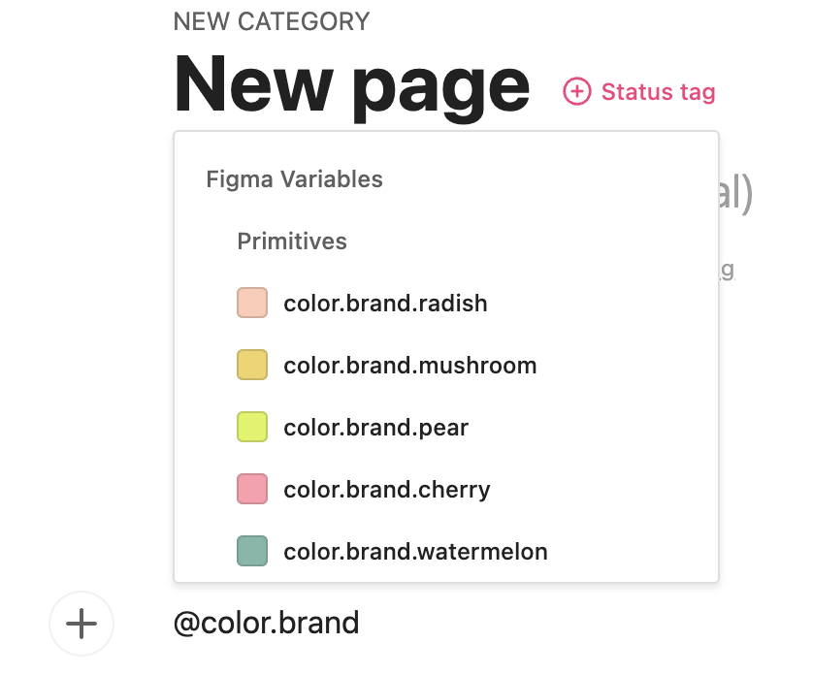Viewport: 813px width, 675px height.
Task: Choose the cherry pink swatch
Action: click(x=252, y=489)
